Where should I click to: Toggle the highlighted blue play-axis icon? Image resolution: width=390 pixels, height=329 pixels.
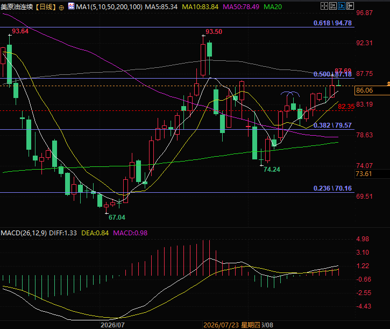tap(341, 6)
